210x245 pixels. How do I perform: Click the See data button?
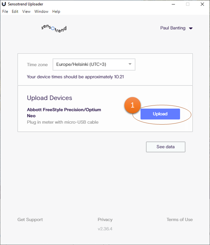pyautogui.click(x=165, y=147)
